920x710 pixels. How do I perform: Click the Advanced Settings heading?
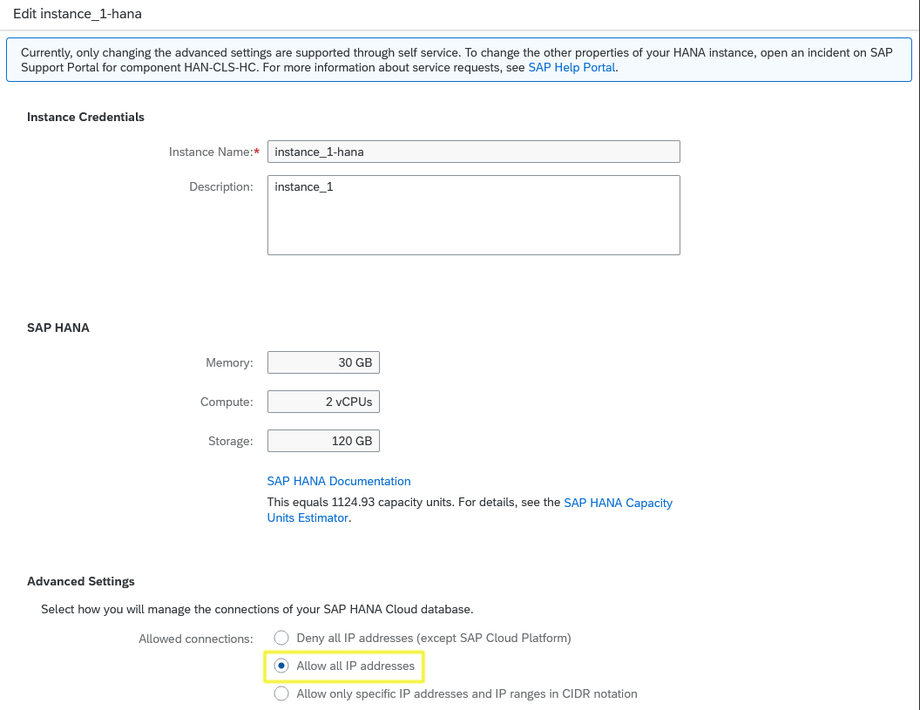tap(81, 581)
